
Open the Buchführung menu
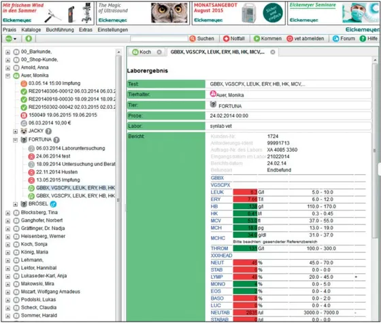tap(60, 30)
